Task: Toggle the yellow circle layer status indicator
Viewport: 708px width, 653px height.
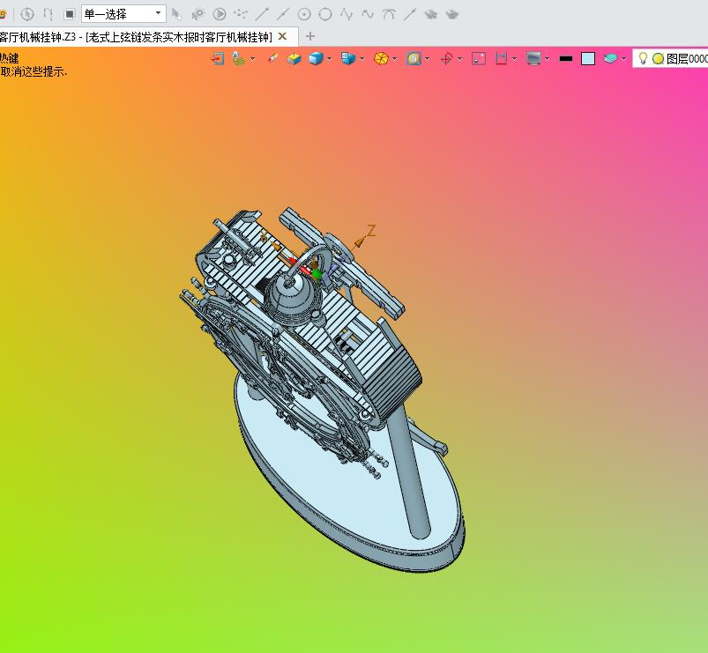Action: [x=659, y=59]
